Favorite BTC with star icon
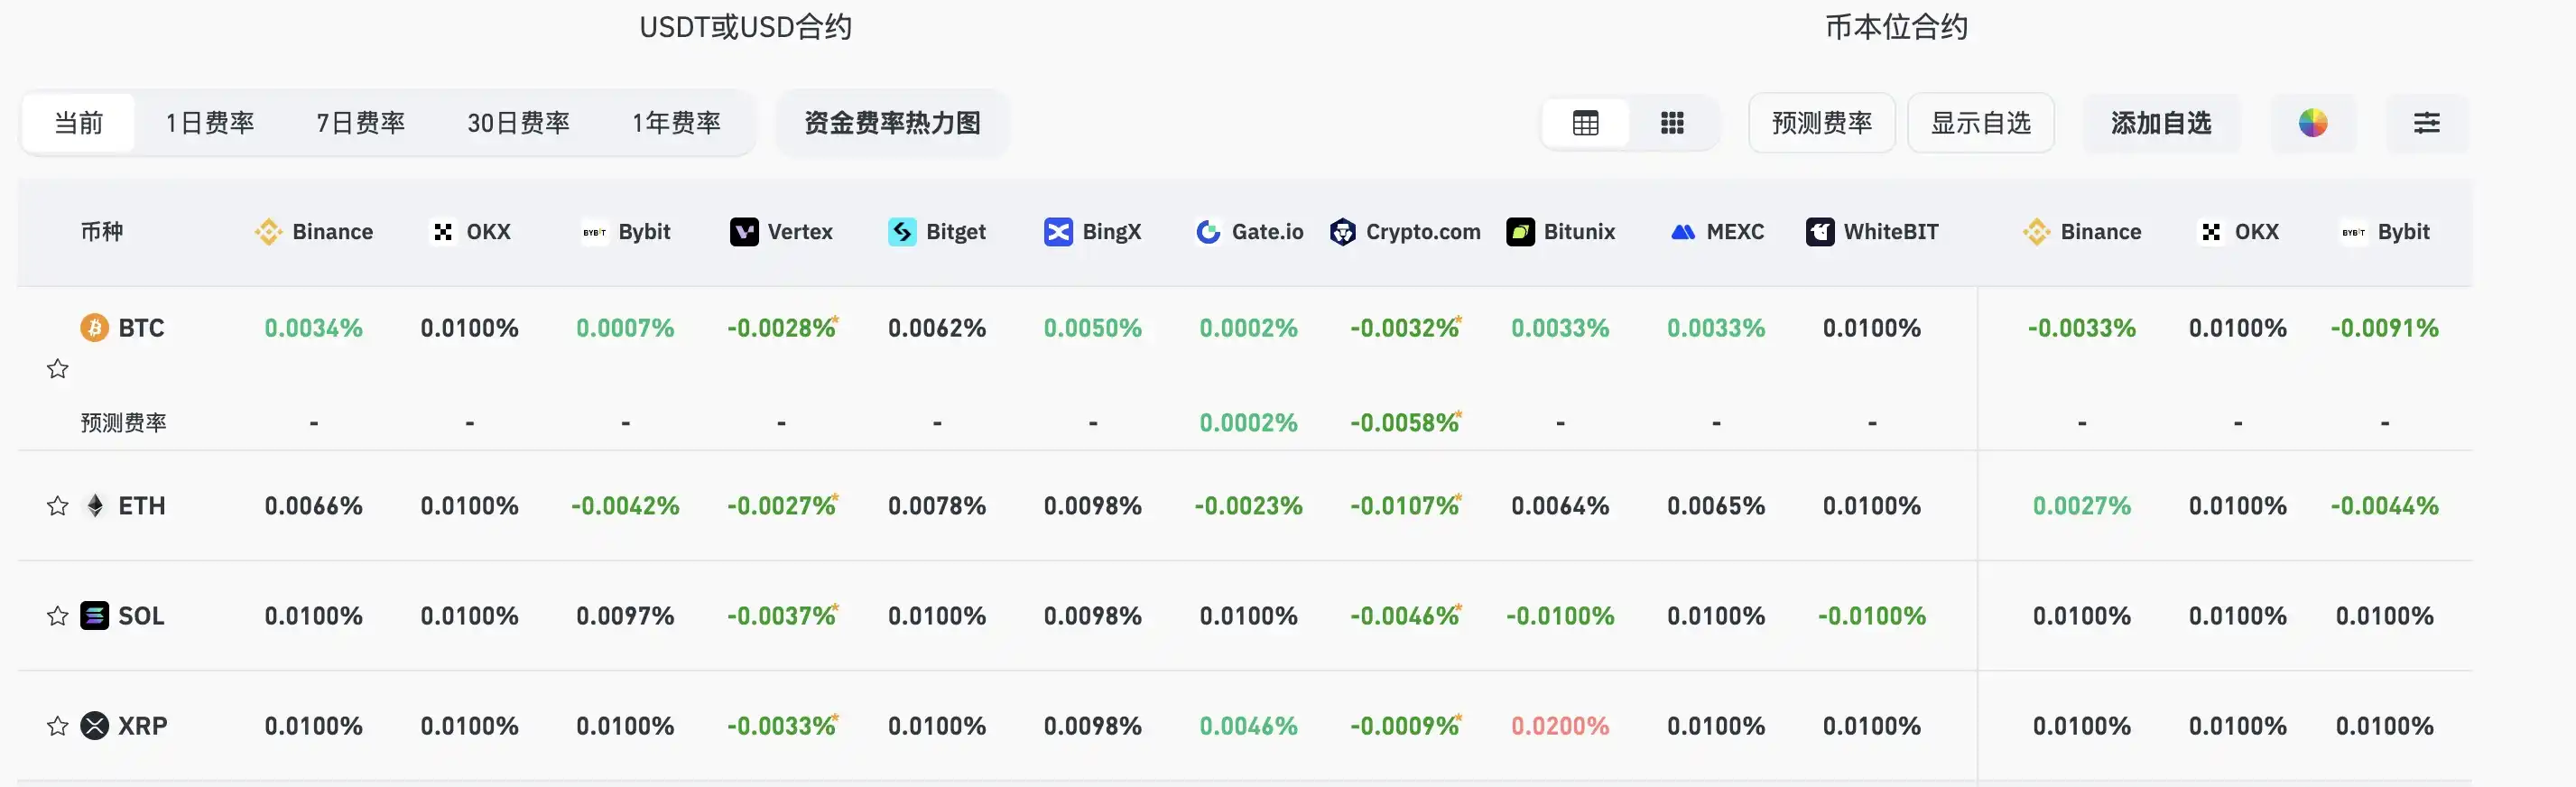Viewport: 2576px width, 787px height. point(58,369)
